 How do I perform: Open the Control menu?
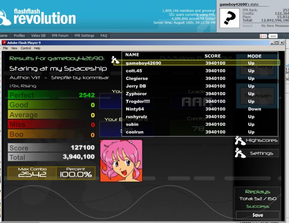coord(26,48)
